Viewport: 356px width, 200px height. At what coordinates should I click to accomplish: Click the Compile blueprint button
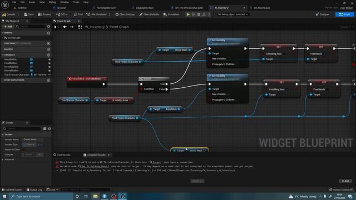point(9,14)
